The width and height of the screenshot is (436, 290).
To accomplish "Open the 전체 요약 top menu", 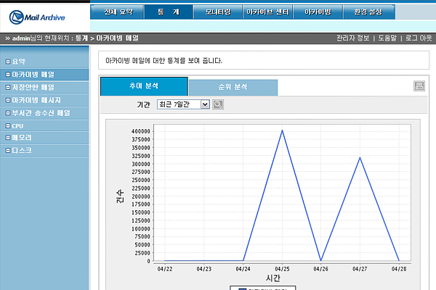I will click(x=117, y=12).
